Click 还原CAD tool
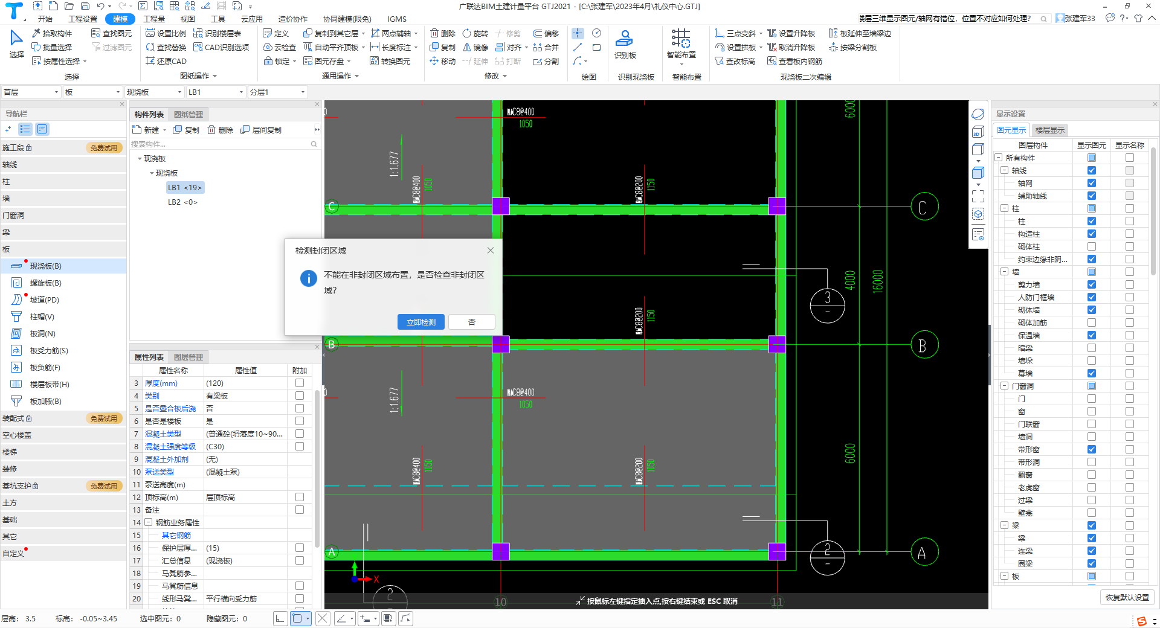This screenshot has height=628, width=1160. pyautogui.click(x=166, y=61)
